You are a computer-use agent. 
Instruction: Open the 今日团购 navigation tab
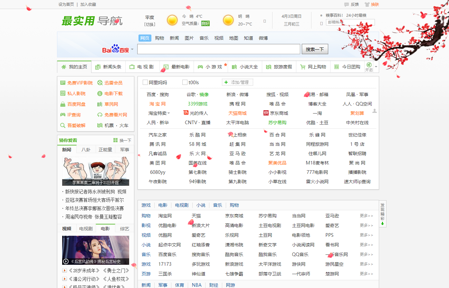(348, 67)
